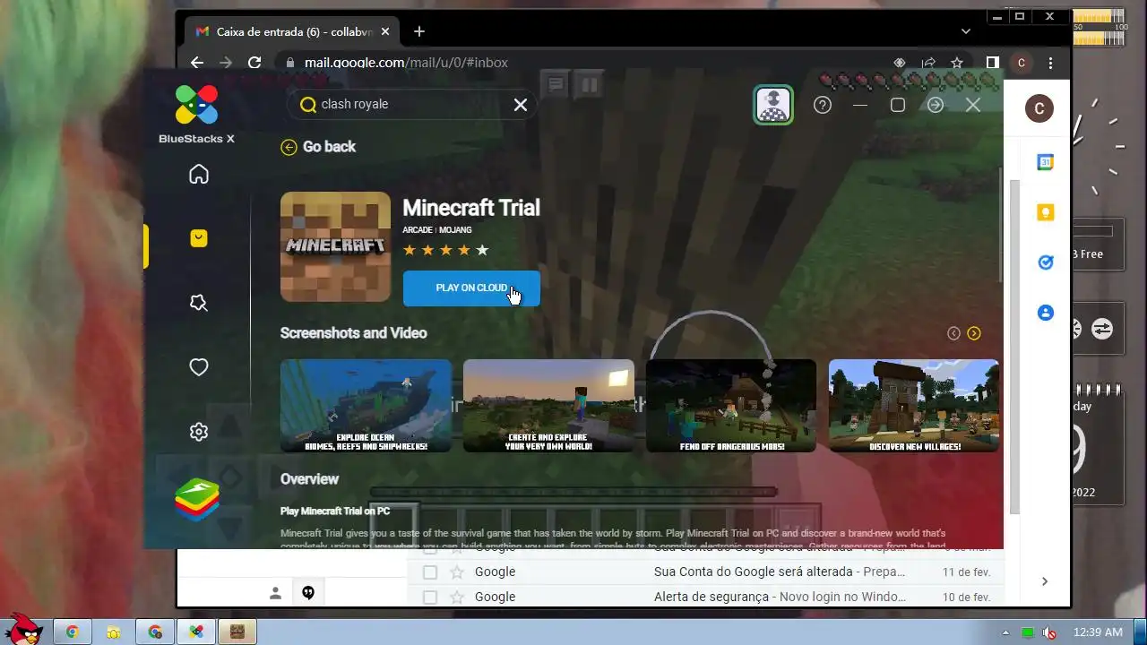Open Chrome side panel
Viewport: 1147px width, 645px height.
[993, 63]
